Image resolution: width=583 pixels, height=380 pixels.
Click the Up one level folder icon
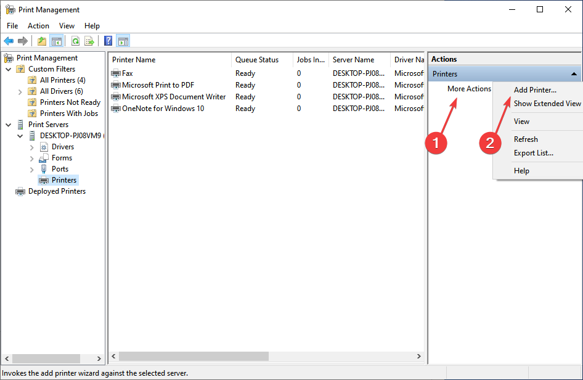coord(42,41)
